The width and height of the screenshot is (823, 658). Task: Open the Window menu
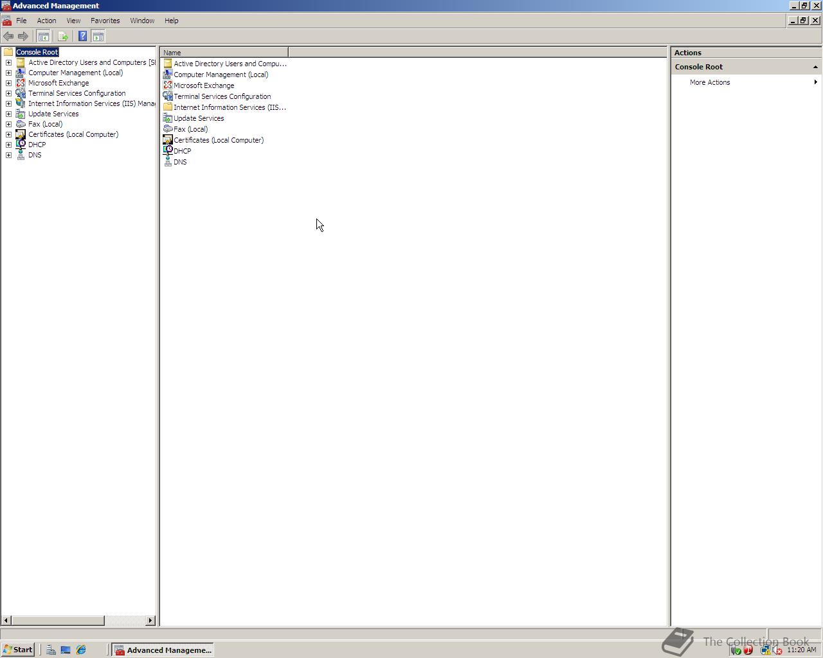point(142,21)
